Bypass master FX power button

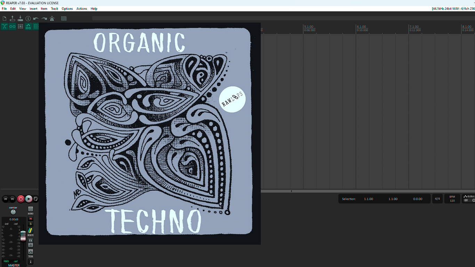click(31, 245)
